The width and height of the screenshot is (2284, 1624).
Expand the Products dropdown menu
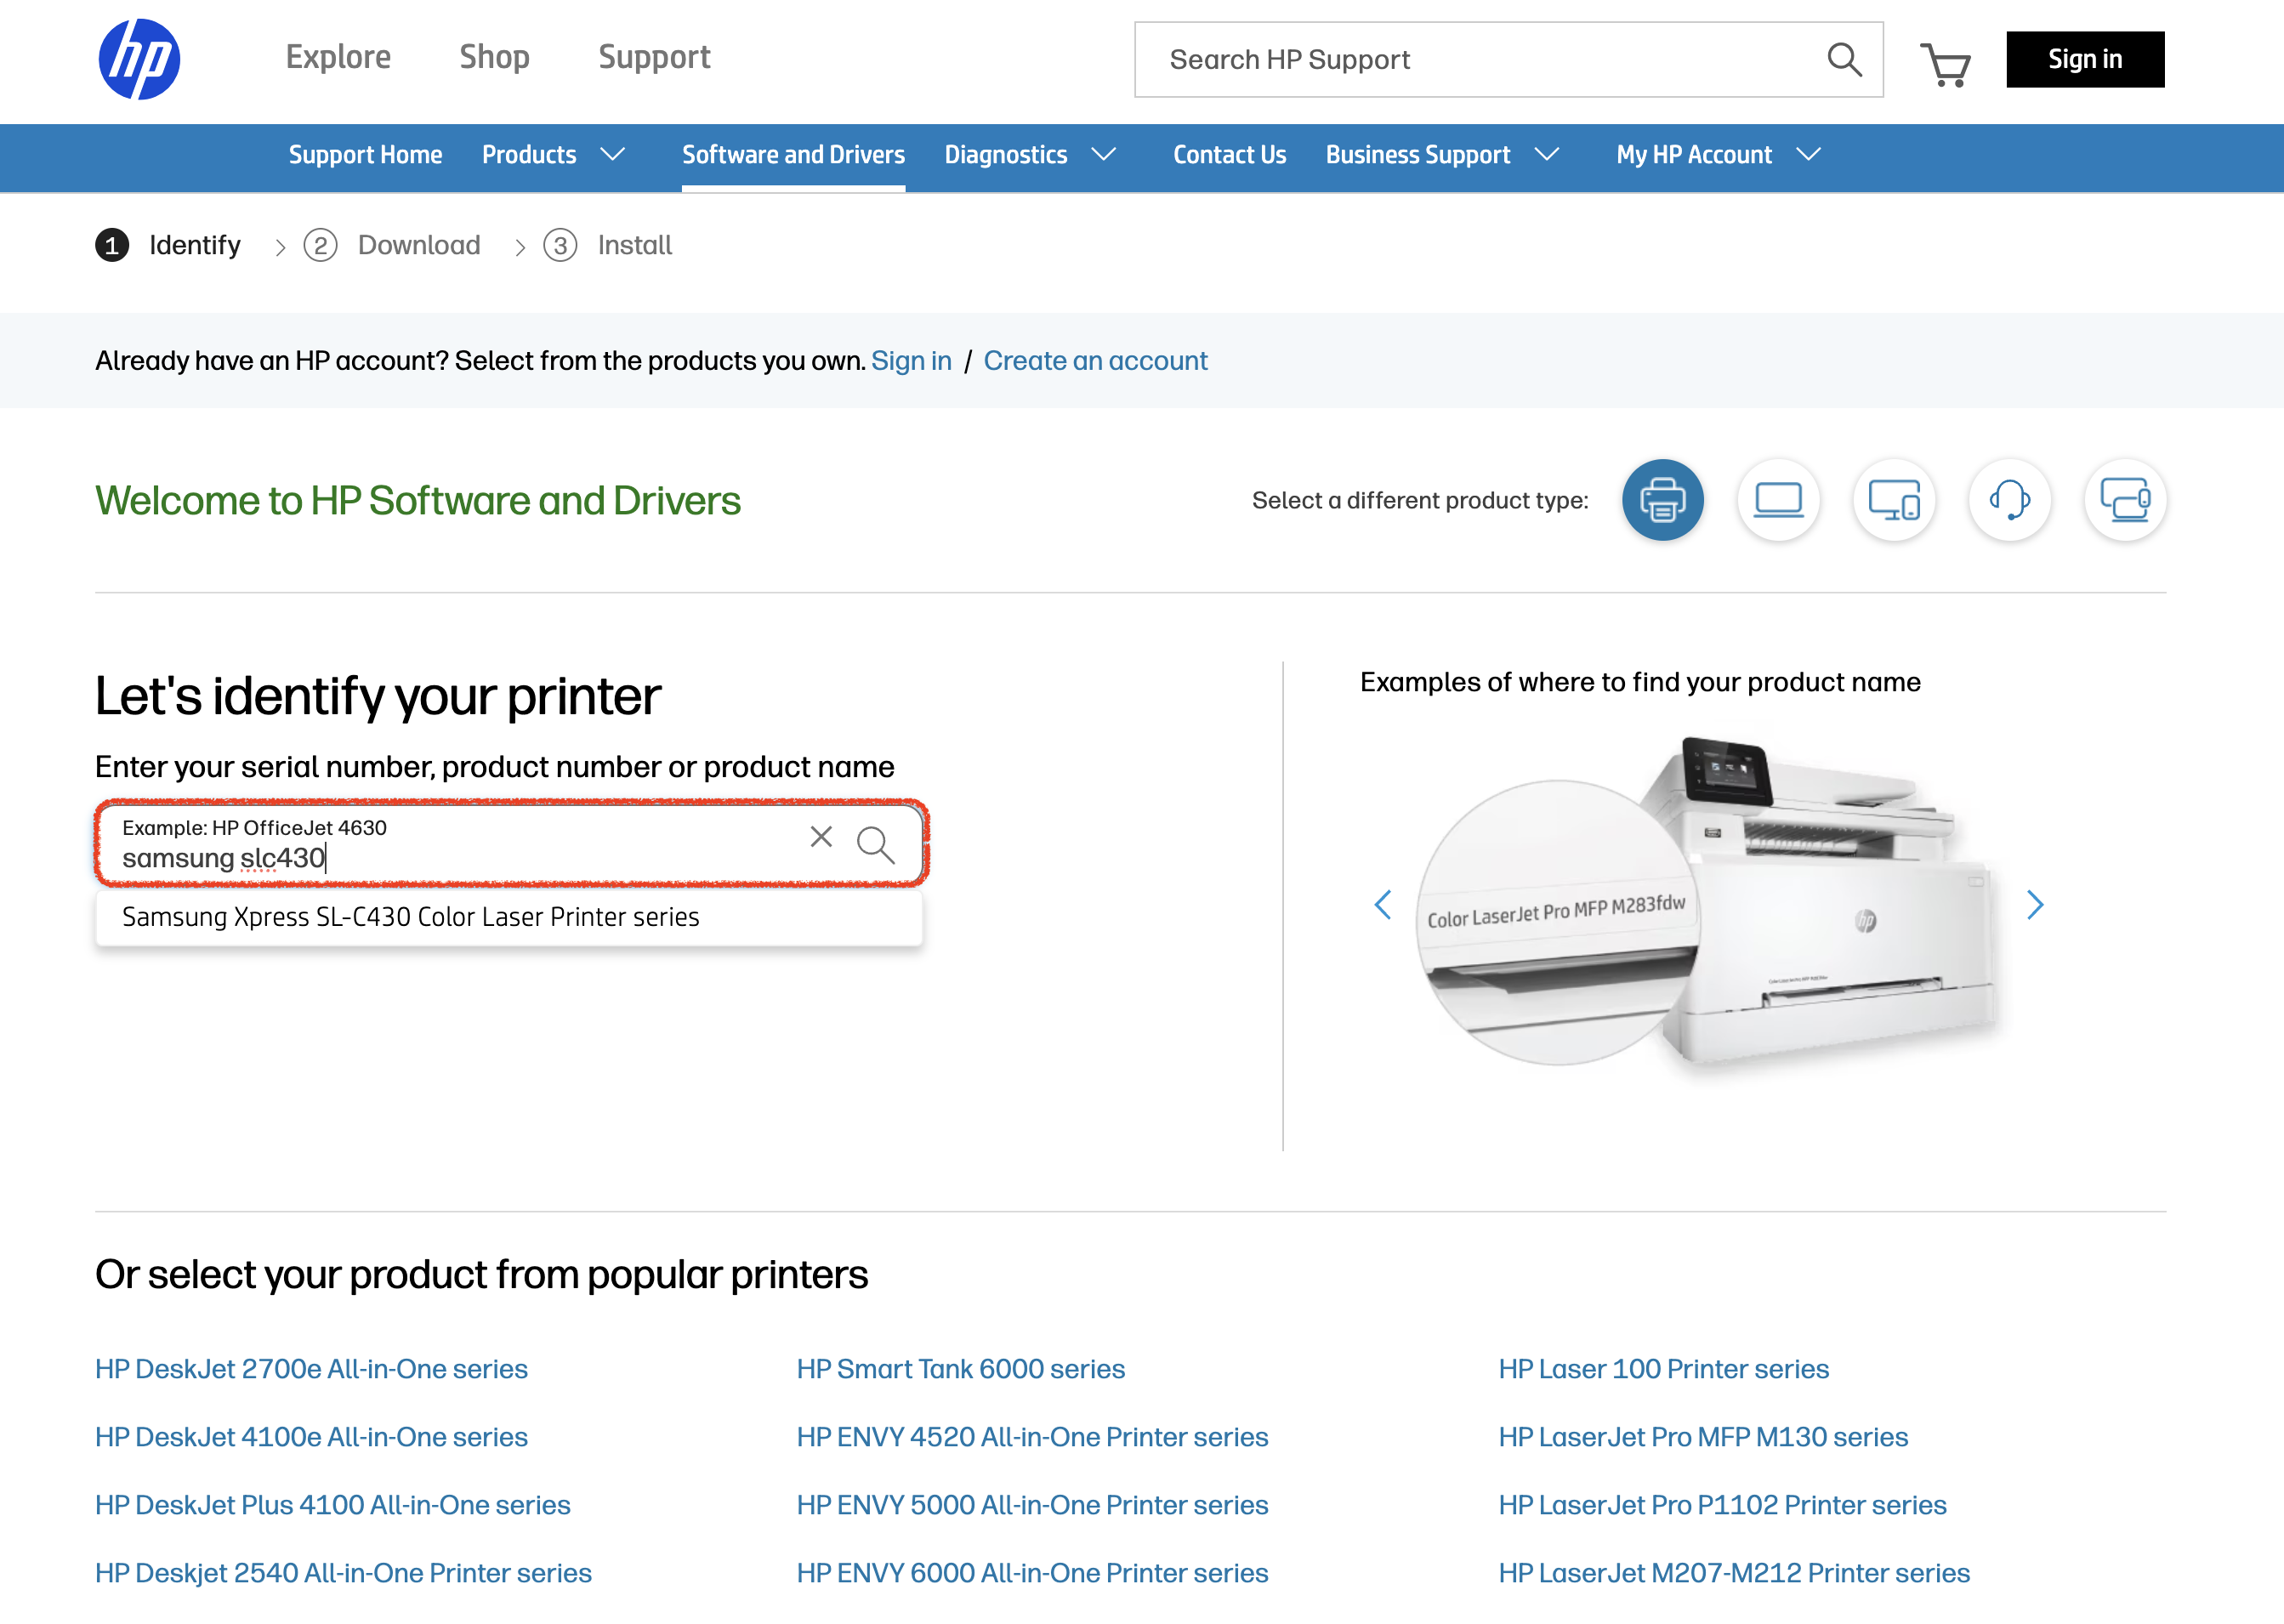tap(553, 155)
